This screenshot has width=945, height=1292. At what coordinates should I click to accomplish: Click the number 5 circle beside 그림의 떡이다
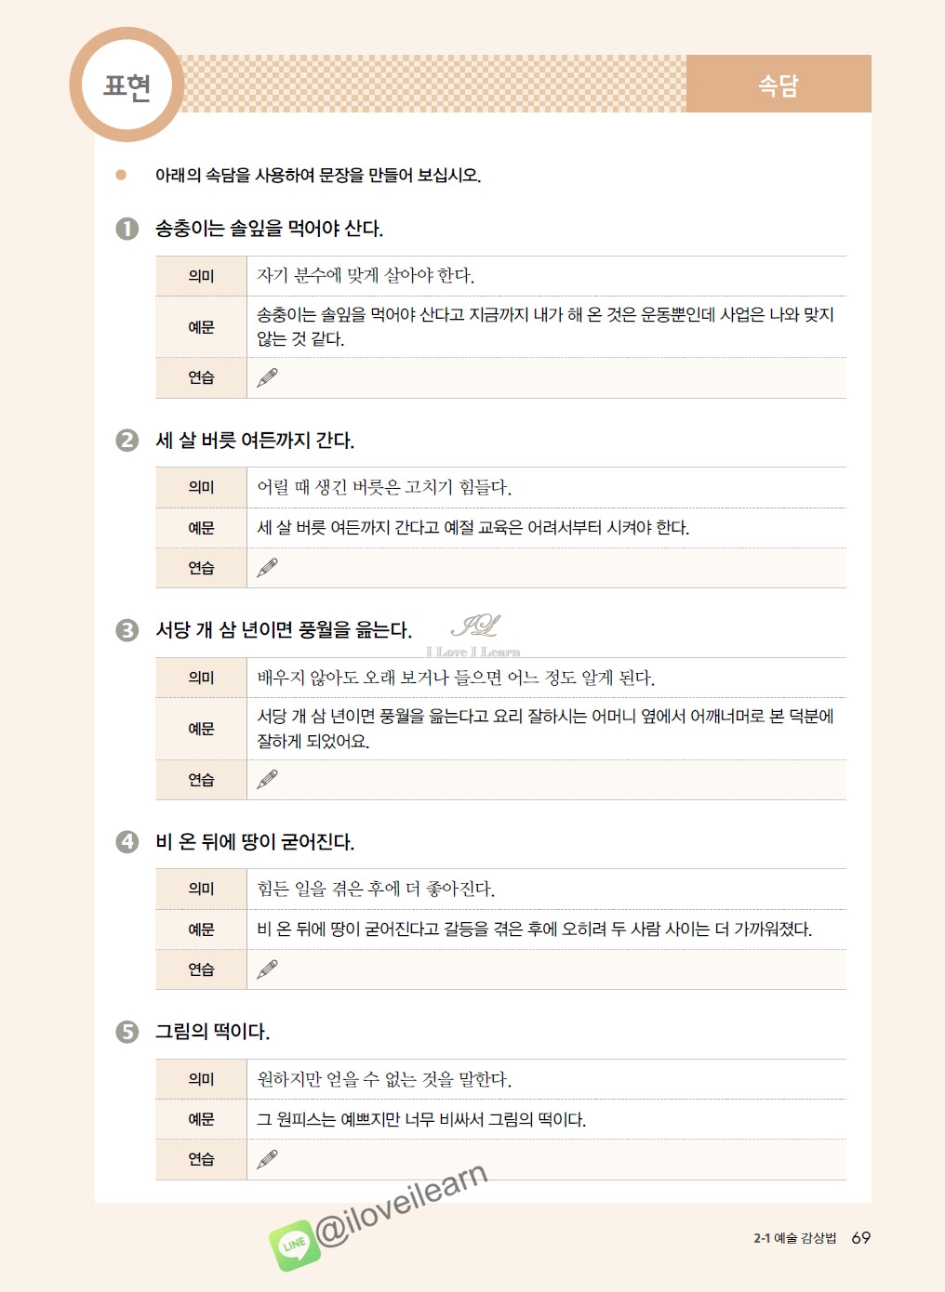127,1032
